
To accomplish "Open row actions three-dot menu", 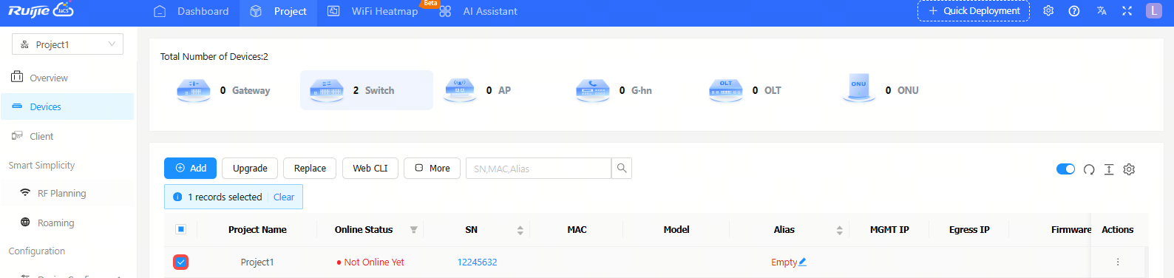I will pyautogui.click(x=1118, y=262).
